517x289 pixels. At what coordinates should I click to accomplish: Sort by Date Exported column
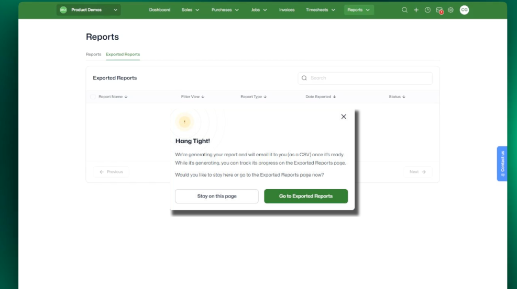[321, 97]
